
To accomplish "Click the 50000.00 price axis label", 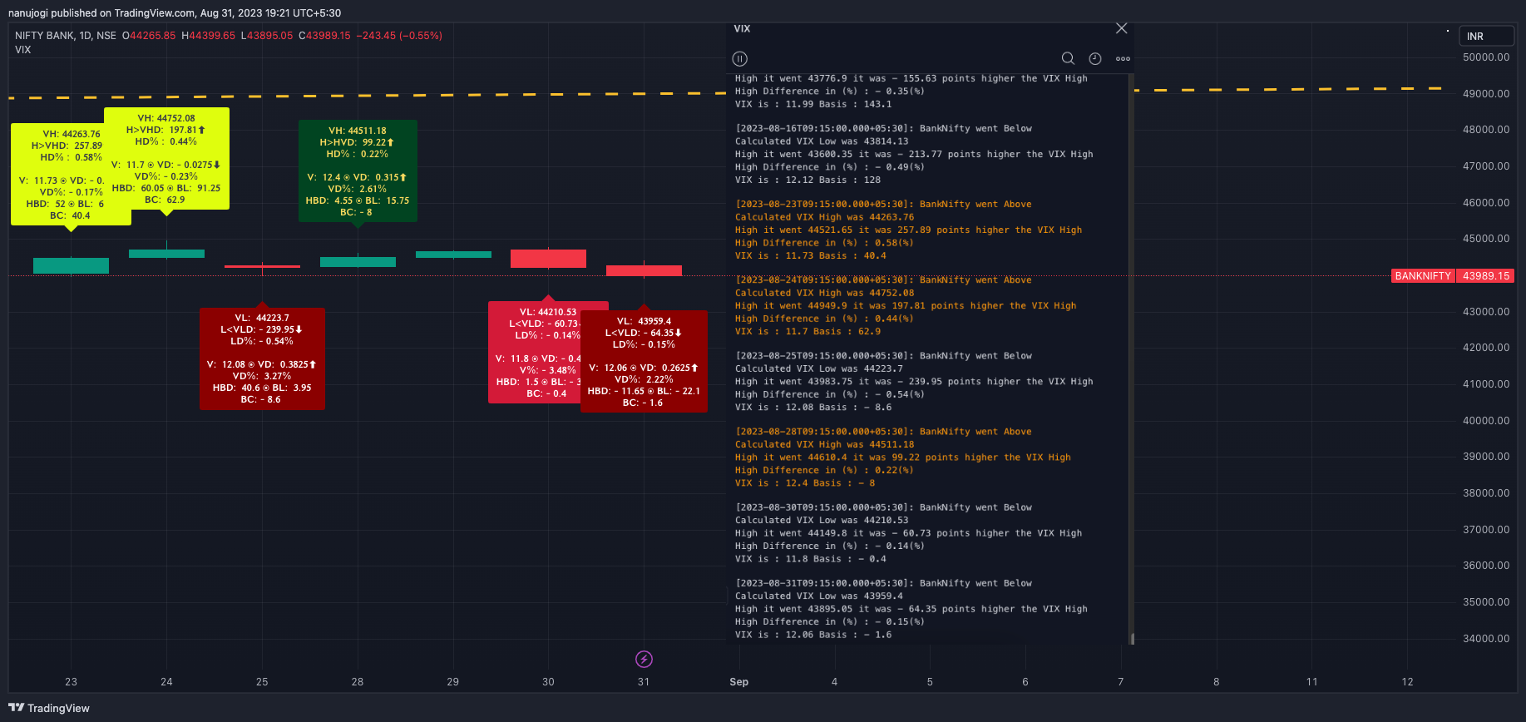I will [1486, 57].
